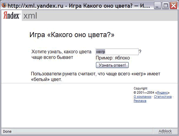179x136 pixels.
Task: Click the Done status text
Action: click(7, 131)
